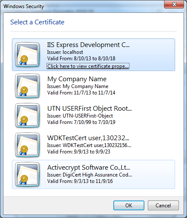Click 'Valid From: 8/10/13 to 8/10/18' text
Viewport: 187px width, 218px height.
[81, 59]
